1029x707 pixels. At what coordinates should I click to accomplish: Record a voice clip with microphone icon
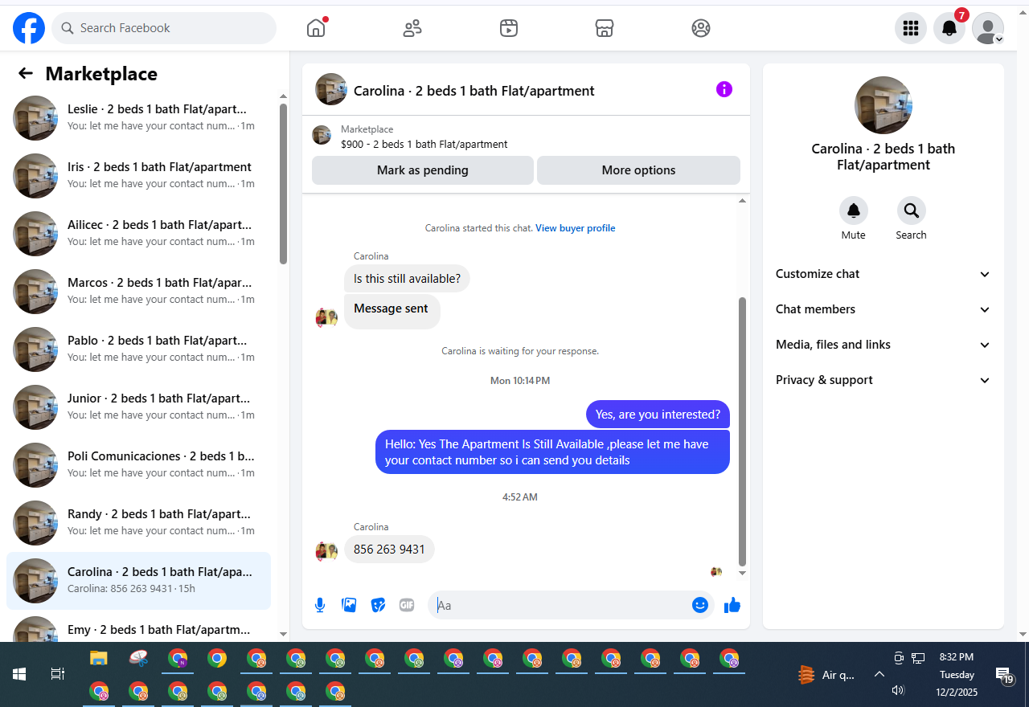(x=320, y=605)
